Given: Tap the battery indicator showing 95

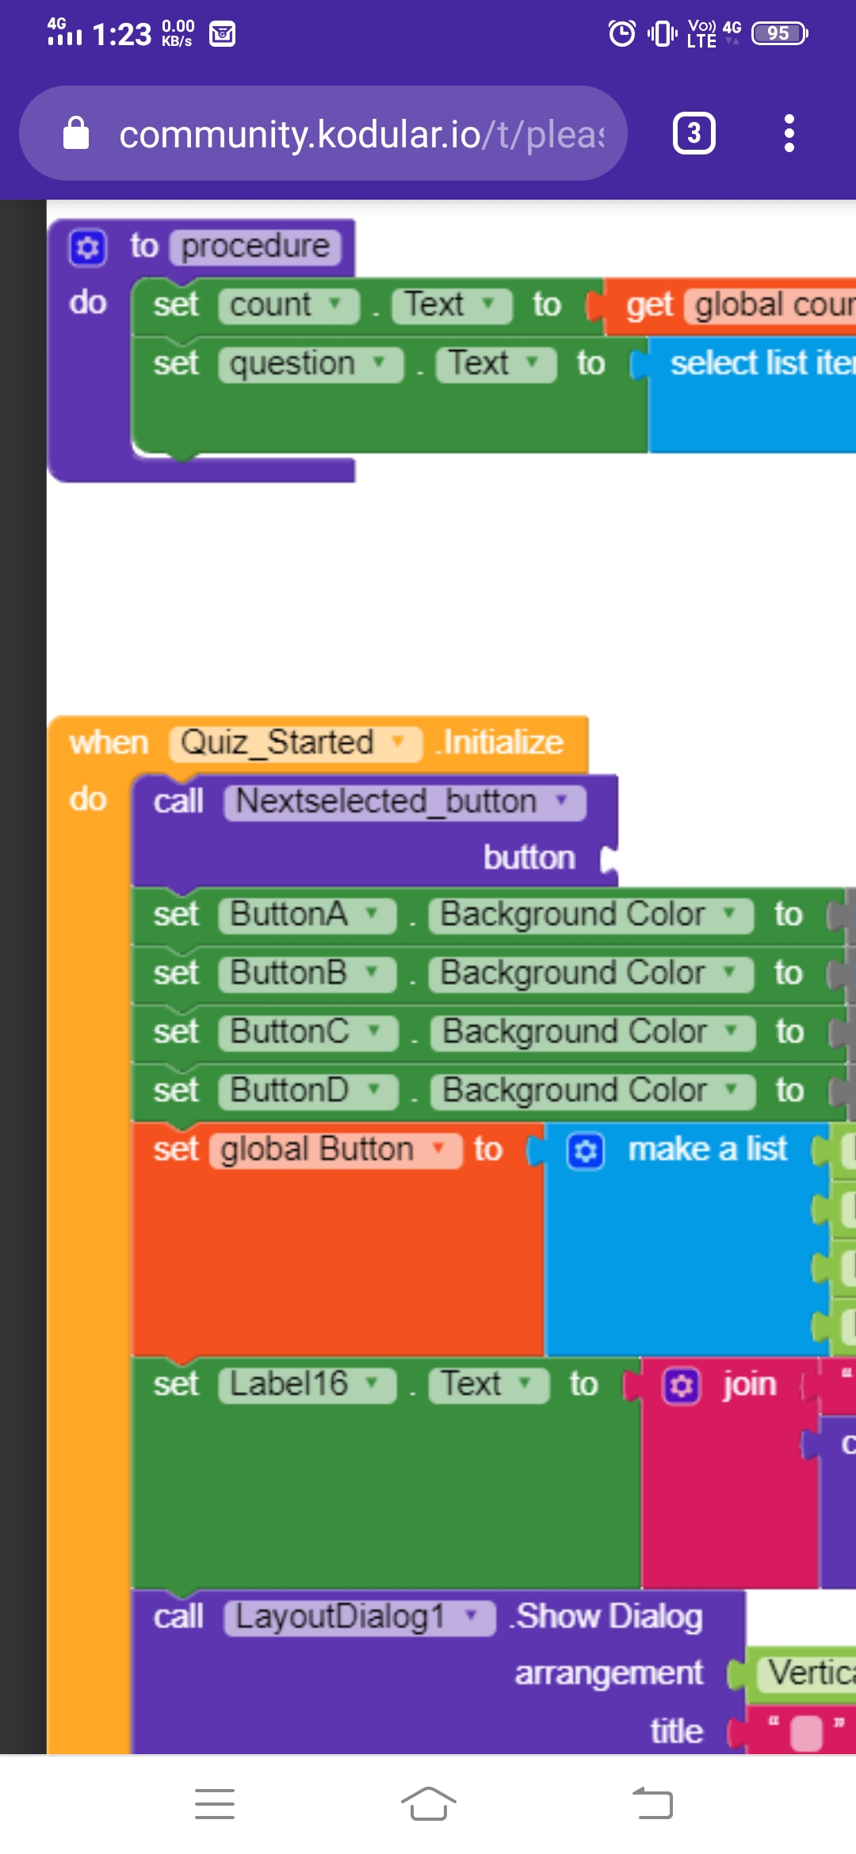Looking at the screenshot, I should tap(780, 33).
